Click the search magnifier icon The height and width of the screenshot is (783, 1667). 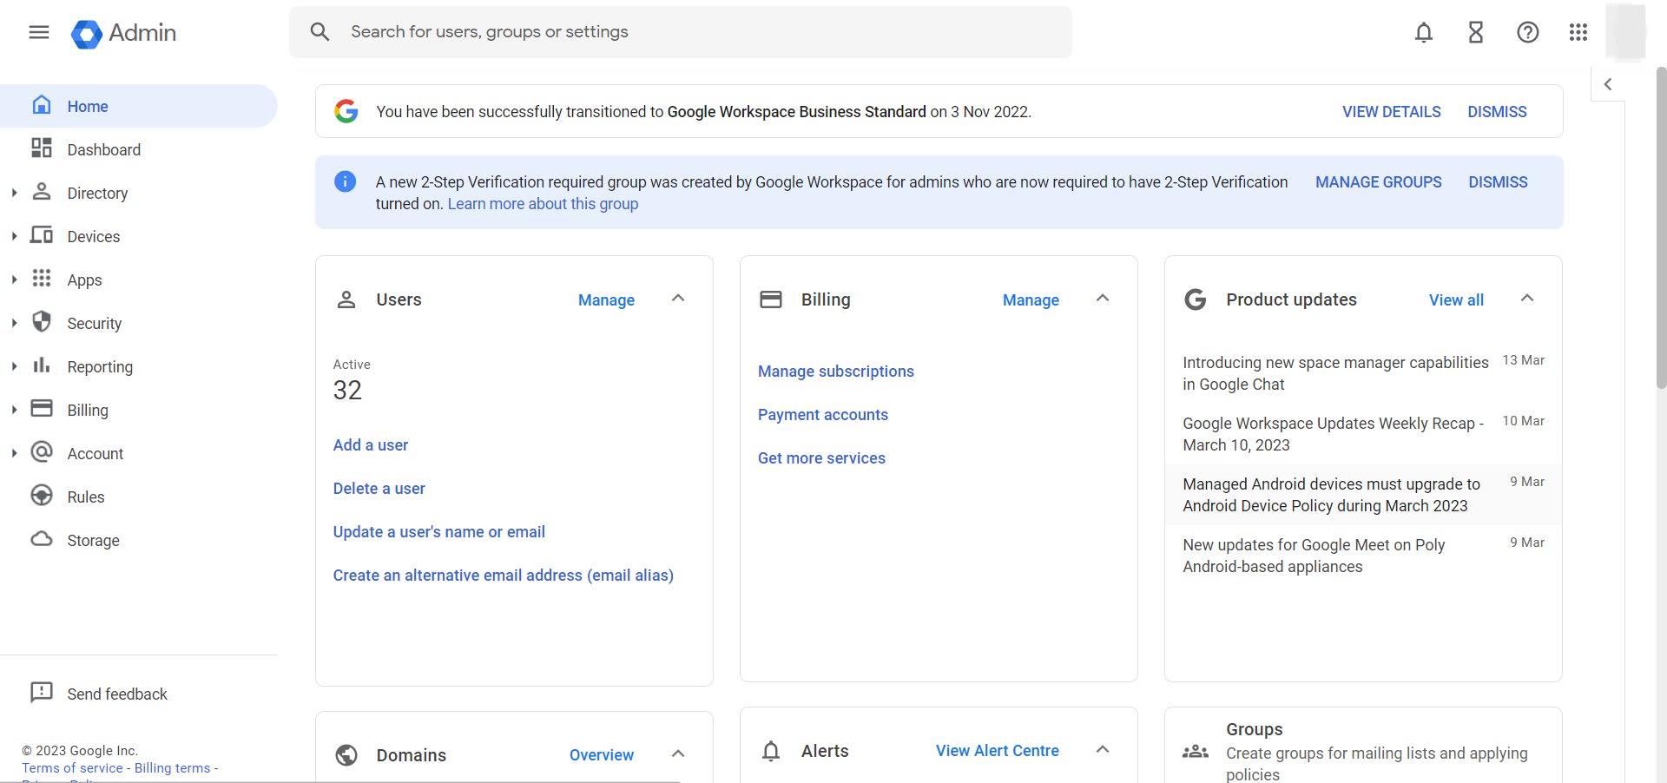pyautogui.click(x=320, y=32)
